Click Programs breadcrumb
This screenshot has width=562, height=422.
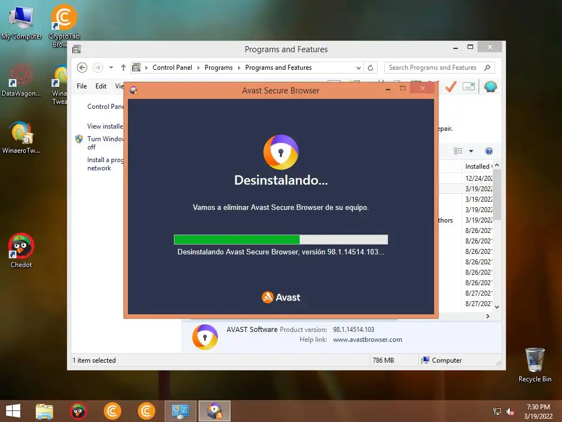click(x=218, y=68)
